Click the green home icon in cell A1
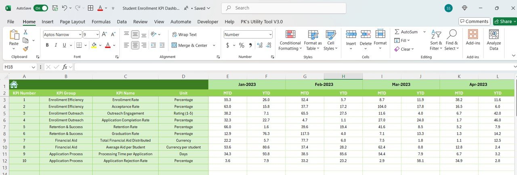The width and height of the screenshot is (517, 175). pyautogui.click(x=14, y=84)
